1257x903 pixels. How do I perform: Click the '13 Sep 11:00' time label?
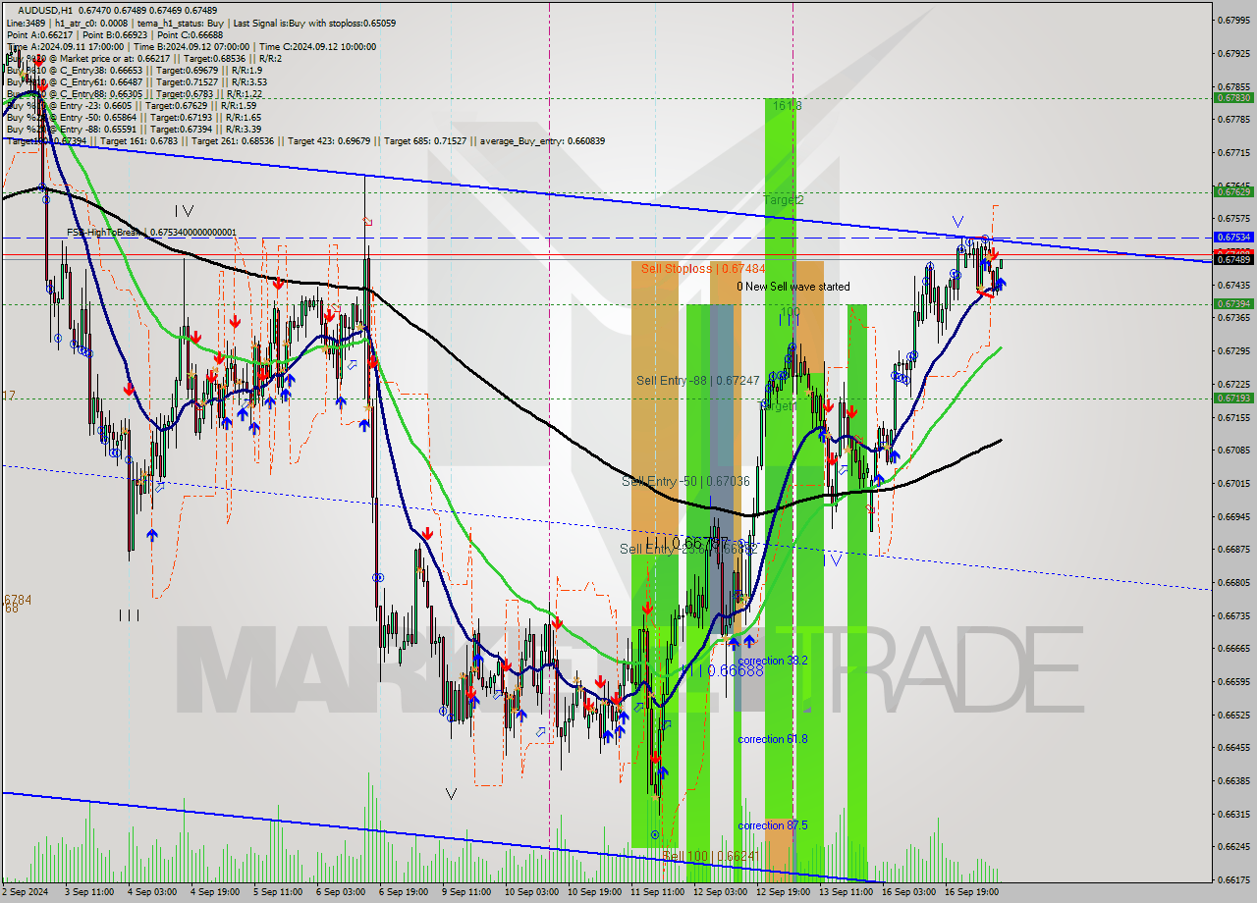click(846, 892)
